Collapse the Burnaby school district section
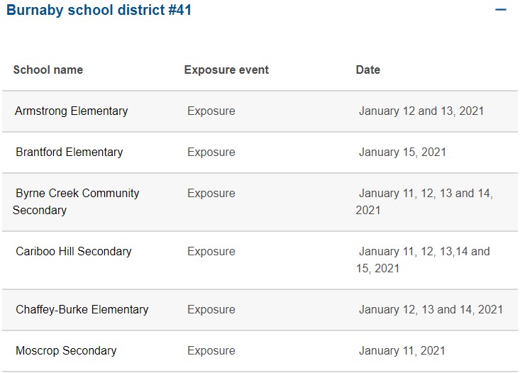 click(x=500, y=10)
